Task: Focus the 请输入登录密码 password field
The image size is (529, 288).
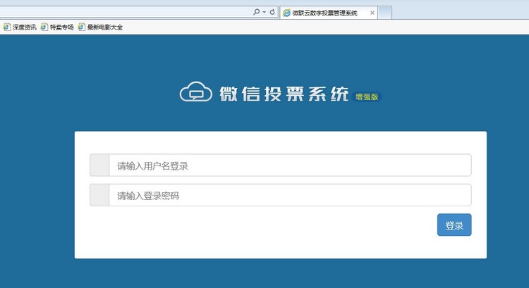Action: [290, 195]
